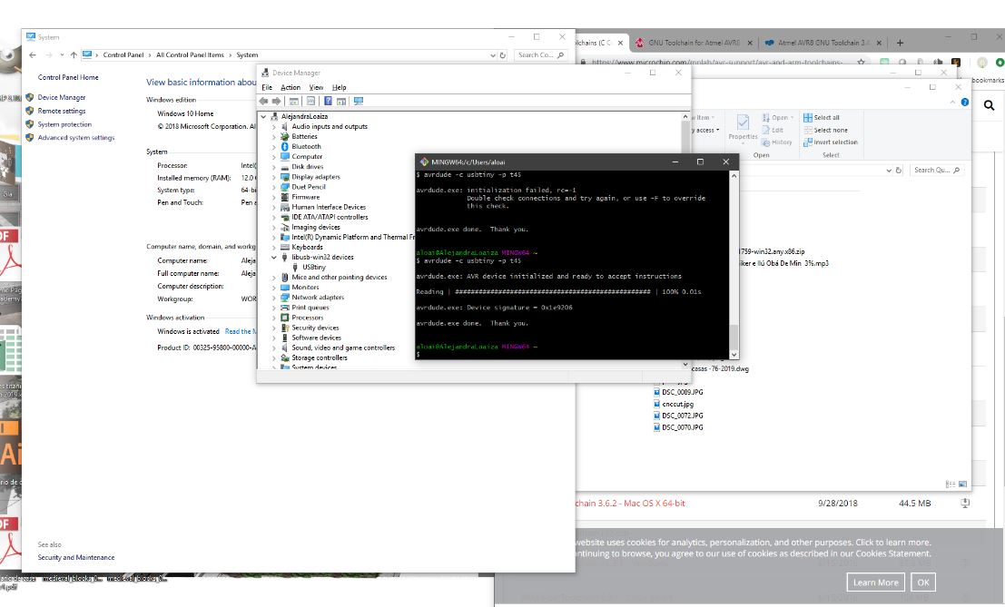Click the Remote settings shield icon

pyautogui.click(x=29, y=111)
